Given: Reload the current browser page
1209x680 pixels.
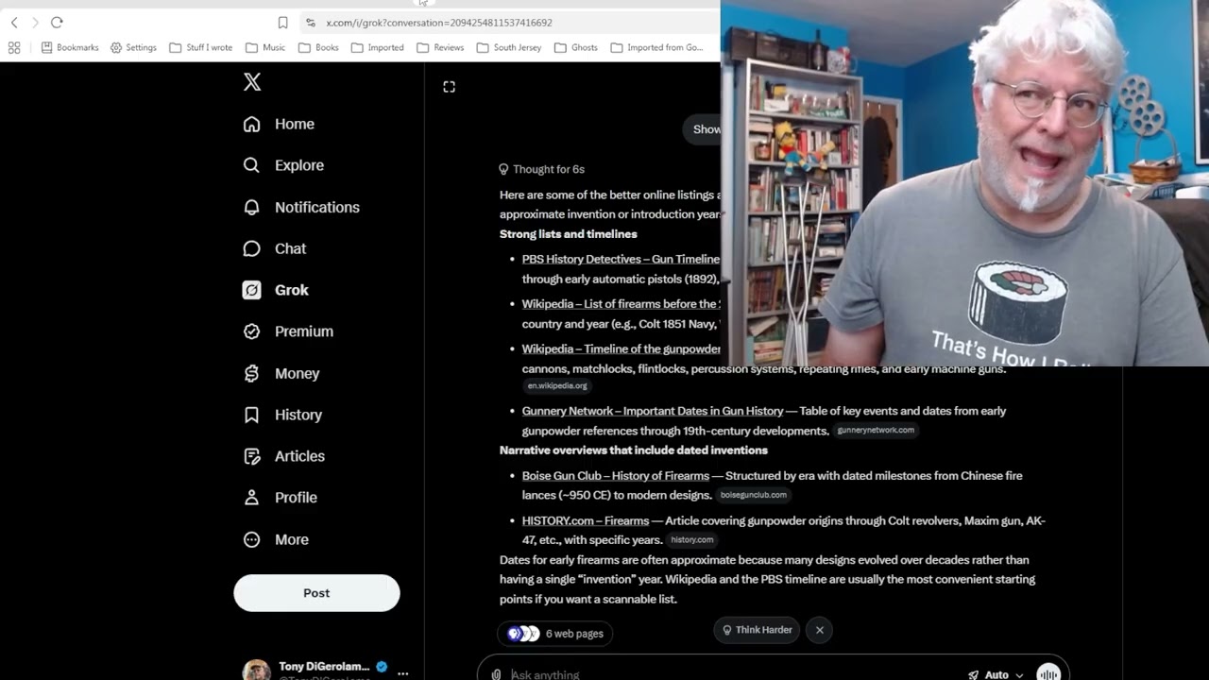Looking at the screenshot, I should point(57,23).
